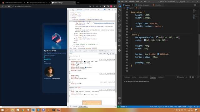Click the split editor icon in VS Code
The image size is (200, 112).
coord(195,5)
